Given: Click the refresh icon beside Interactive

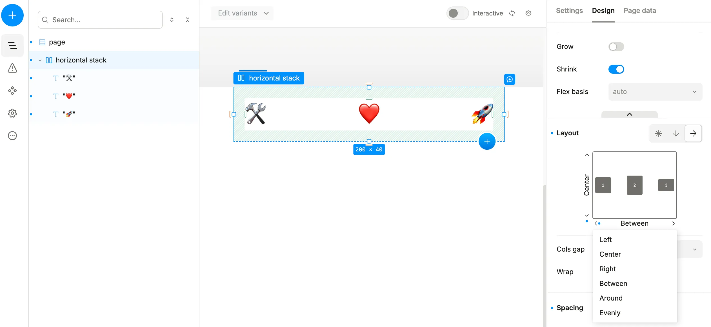Looking at the screenshot, I should coord(512,13).
